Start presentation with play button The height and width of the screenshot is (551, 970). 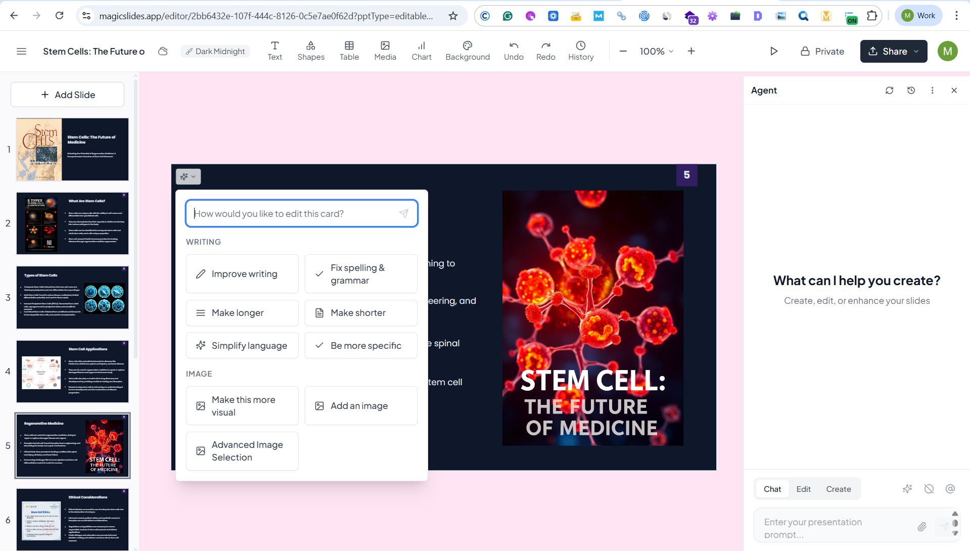(773, 51)
